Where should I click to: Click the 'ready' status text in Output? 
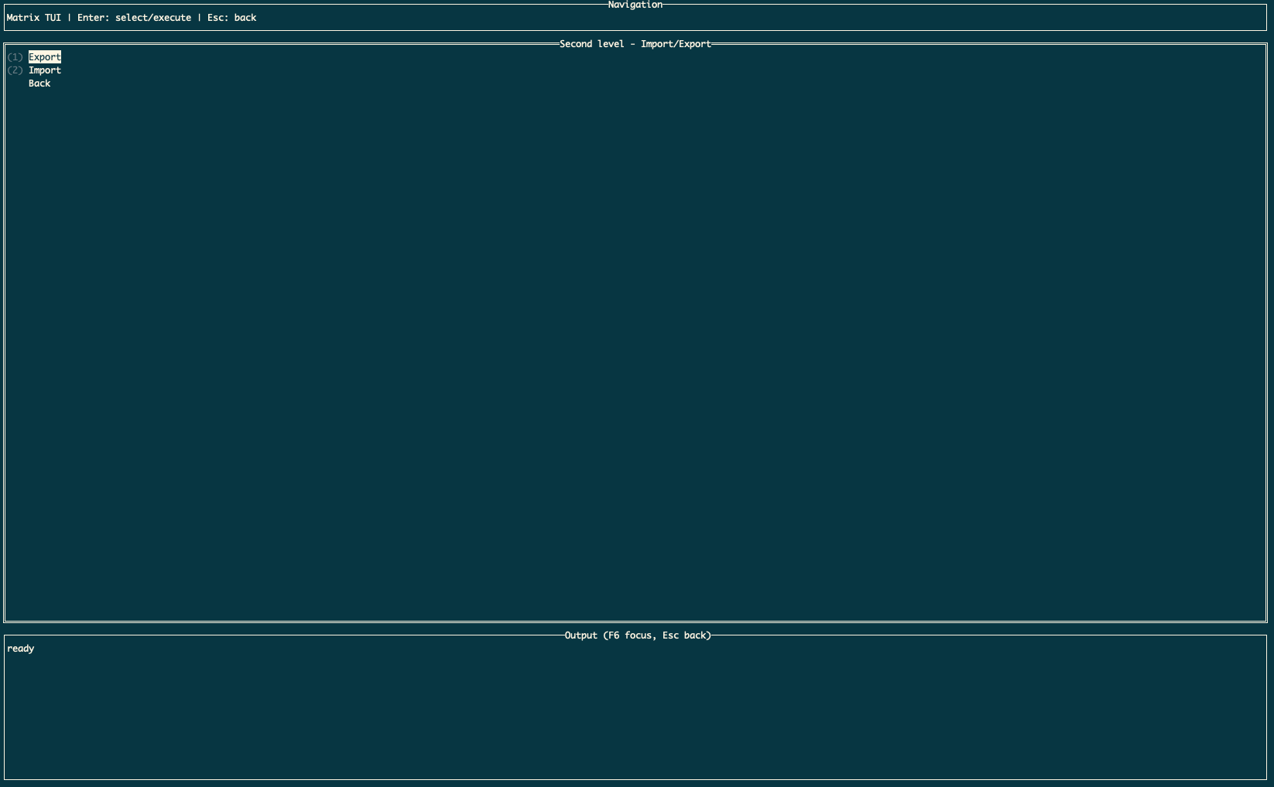(x=21, y=649)
